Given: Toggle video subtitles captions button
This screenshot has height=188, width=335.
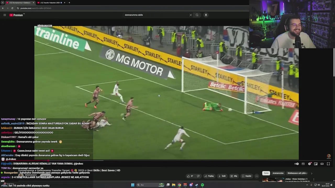Looking at the screenshot, I should pyautogui.click(x=303, y=164).
